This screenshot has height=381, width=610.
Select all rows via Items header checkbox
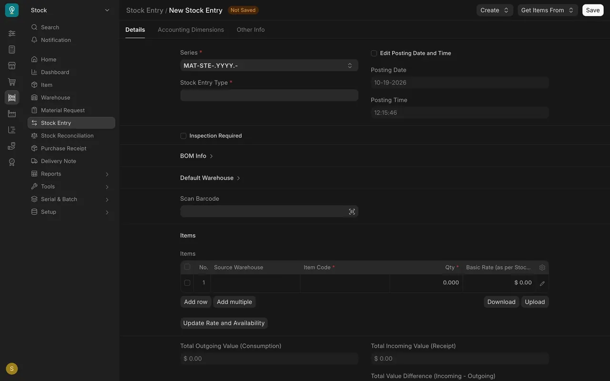pos(187,267)
